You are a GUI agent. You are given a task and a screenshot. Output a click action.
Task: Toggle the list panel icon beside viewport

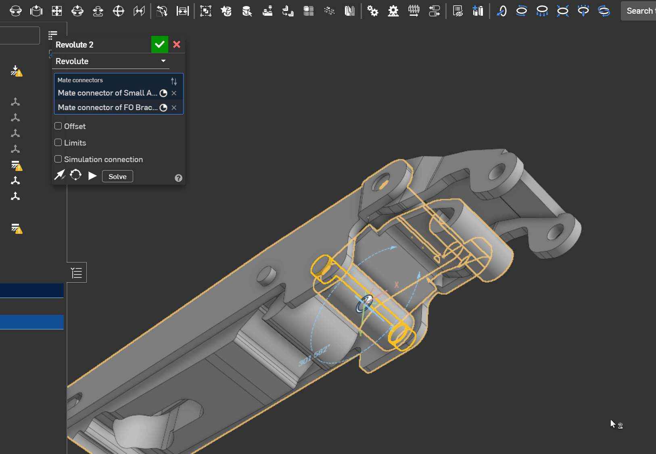click(77, 273)
